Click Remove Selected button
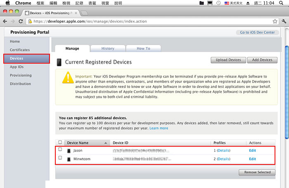This screenshot has height=188, width=289. pos(257,172)
